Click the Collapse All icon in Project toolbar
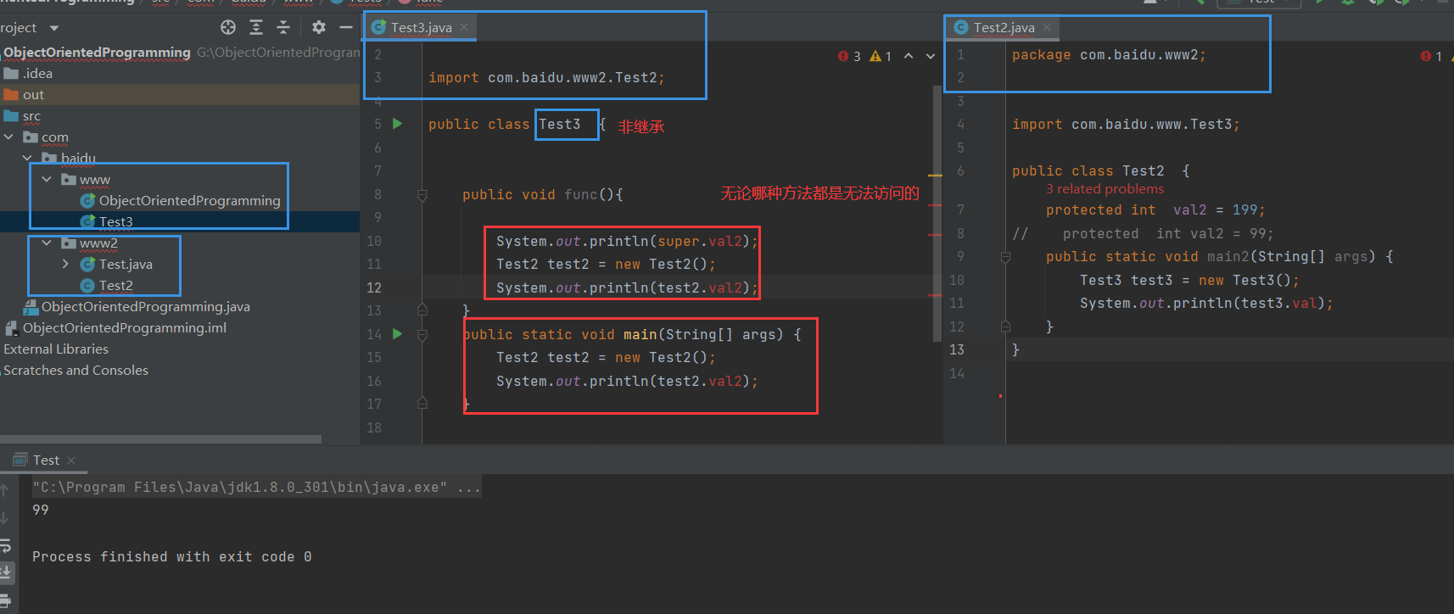The height and width of the screenshot is (614, 1454). [x=283, y=27]
